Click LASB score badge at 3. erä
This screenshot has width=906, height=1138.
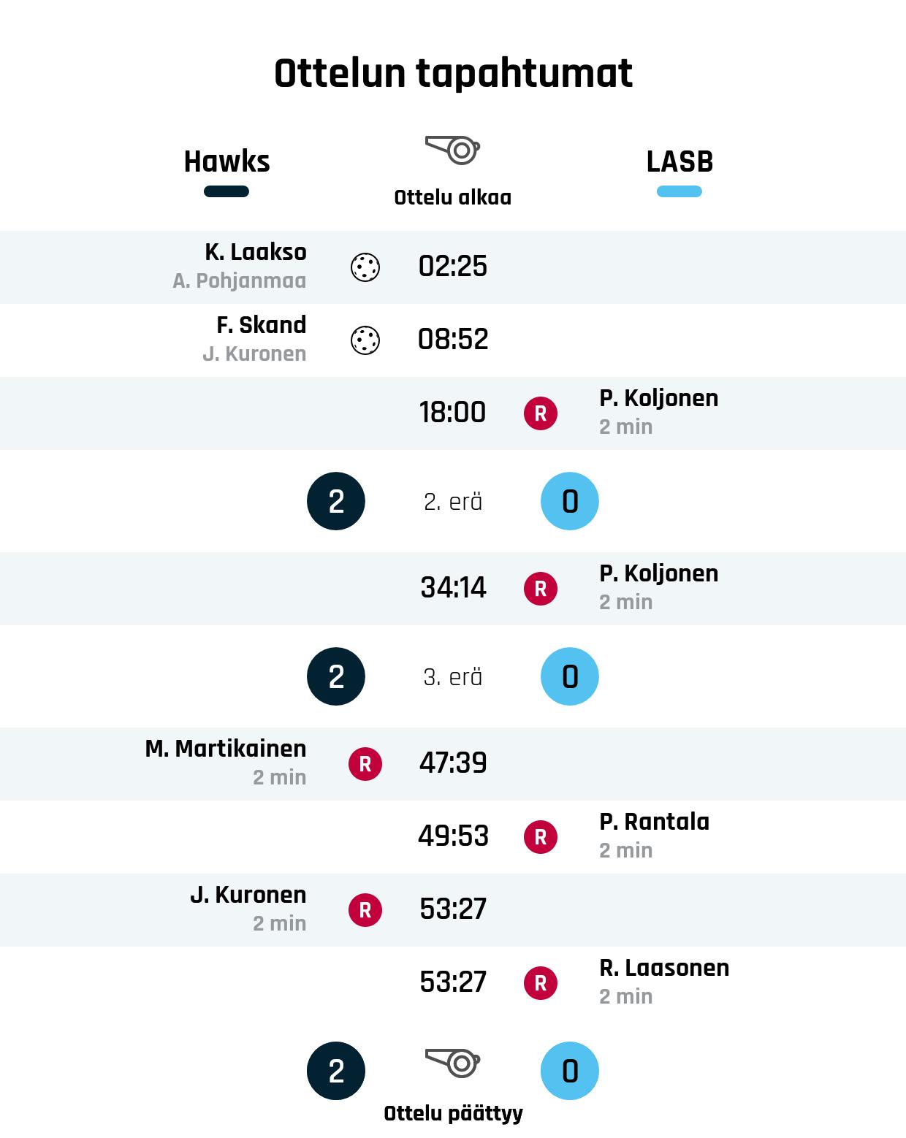pyautogui.click(x=570, y=676)
